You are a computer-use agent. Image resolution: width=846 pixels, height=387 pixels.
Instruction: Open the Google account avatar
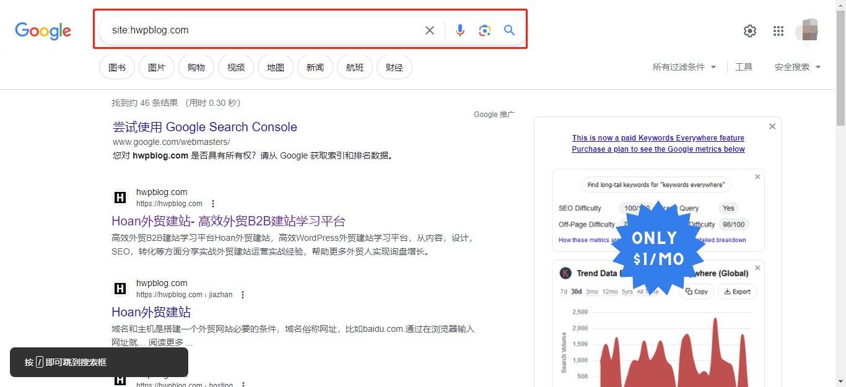click(x=807, y=31)
